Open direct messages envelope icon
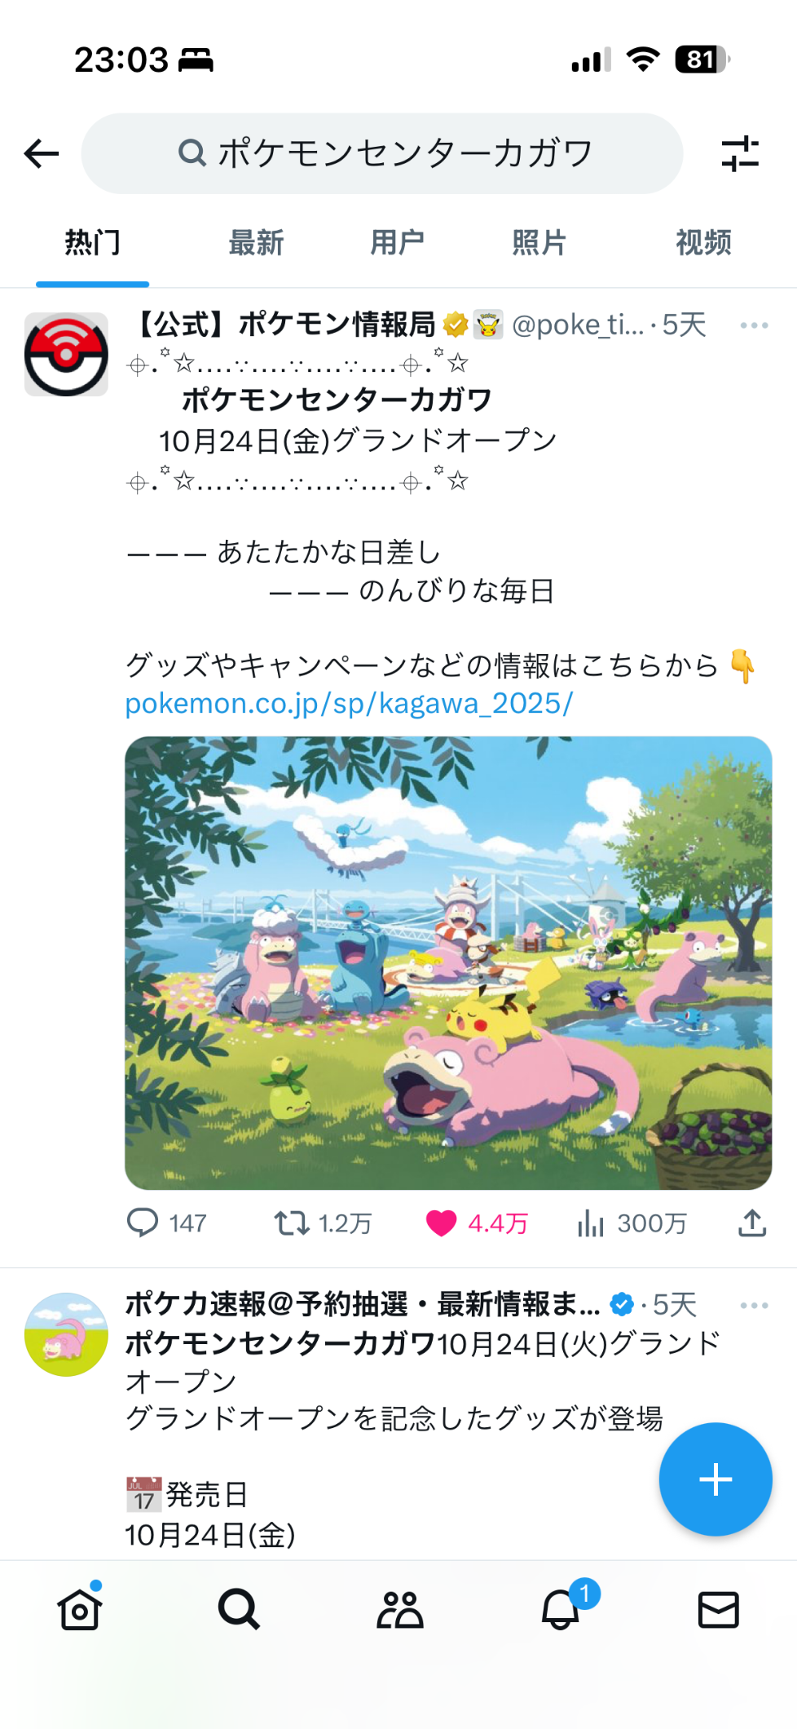 pos(718,1609)
